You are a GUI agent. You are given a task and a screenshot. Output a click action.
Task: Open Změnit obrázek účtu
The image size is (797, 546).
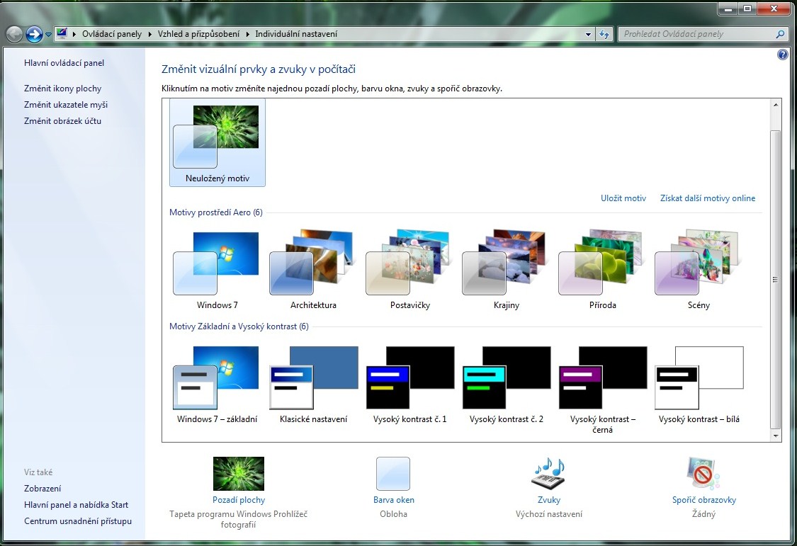62,121
